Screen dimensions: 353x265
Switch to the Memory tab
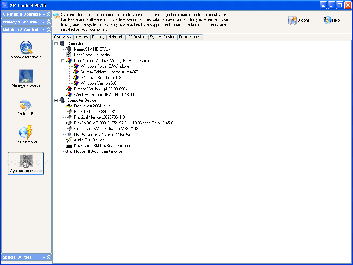point(81,37)
